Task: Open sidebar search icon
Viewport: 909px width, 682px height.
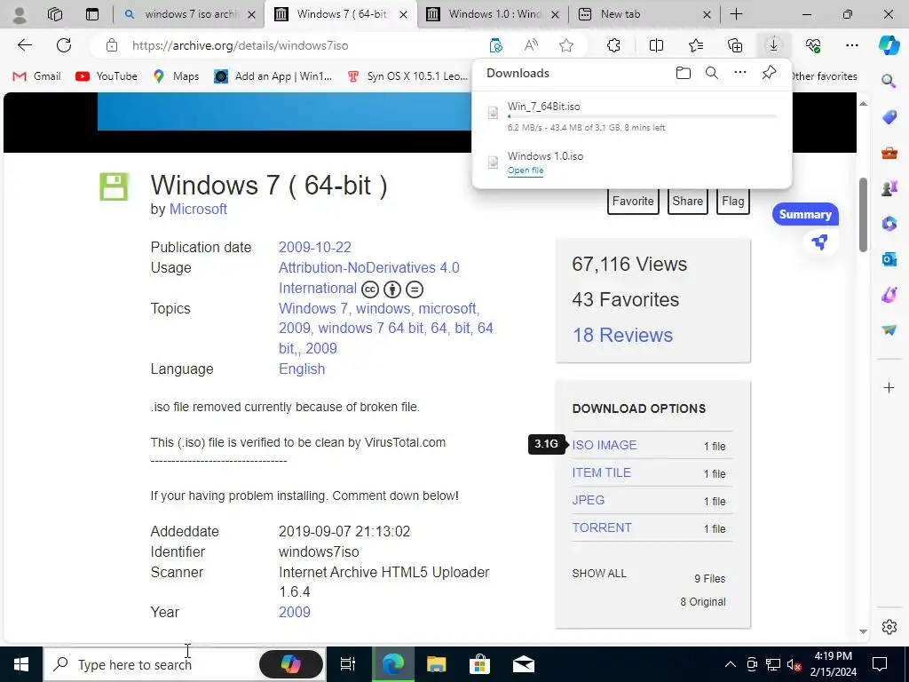Action: [x=889, y=81]
